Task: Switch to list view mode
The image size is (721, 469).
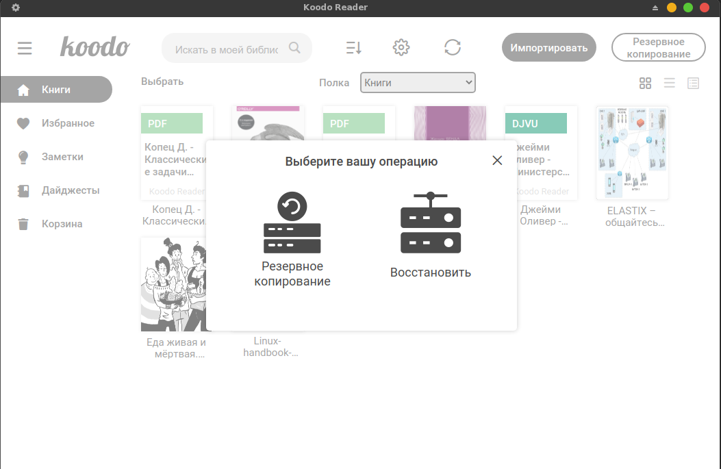Action: coord(669,83)
